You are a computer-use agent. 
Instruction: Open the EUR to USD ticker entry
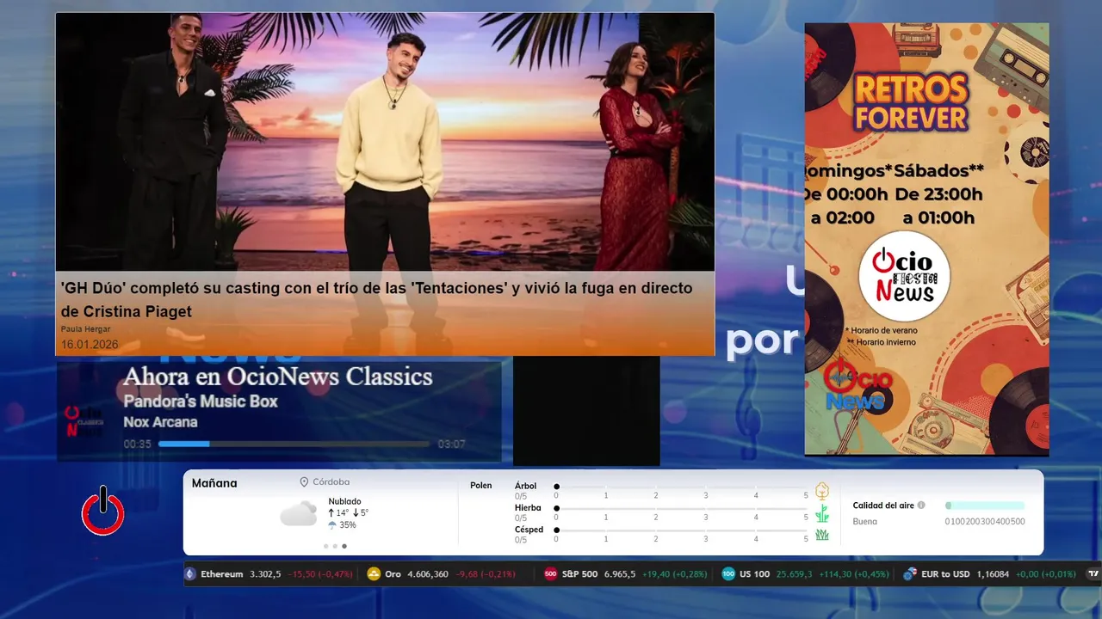click(x=990, y=573)
